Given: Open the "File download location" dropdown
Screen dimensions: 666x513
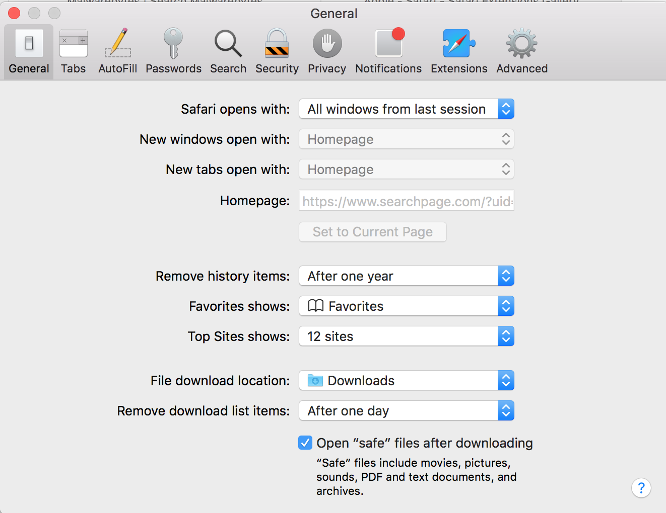Looking at the screenshot, I should click(407, 380).
